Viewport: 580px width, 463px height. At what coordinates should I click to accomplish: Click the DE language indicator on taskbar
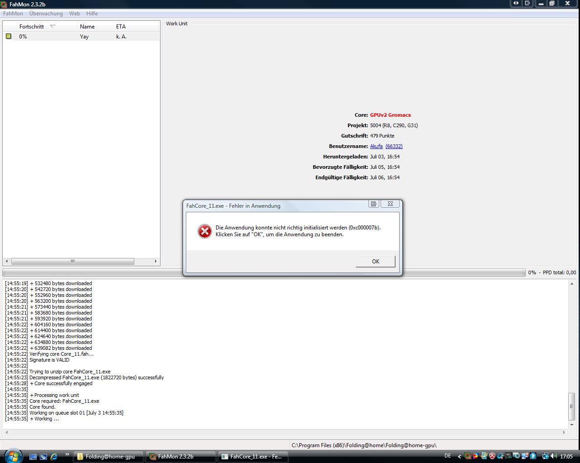[448, 456]
